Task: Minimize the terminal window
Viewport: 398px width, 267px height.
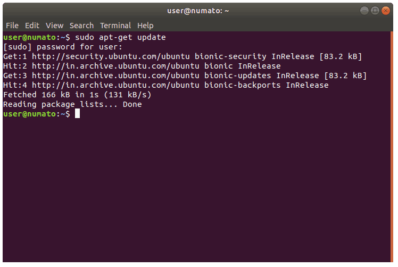Action: [x=364, y=10]
